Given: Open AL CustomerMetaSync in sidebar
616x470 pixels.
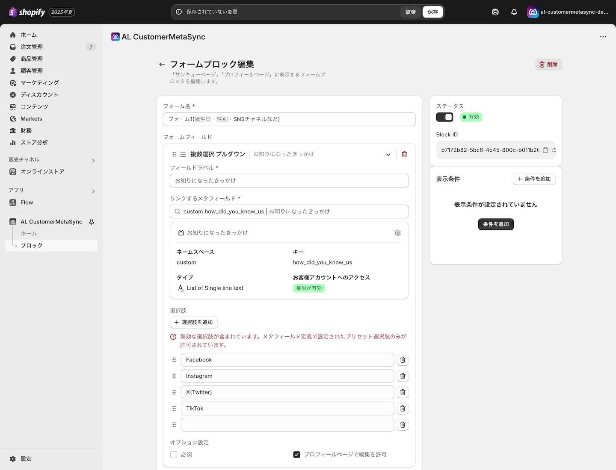Looking at the screenshot, I should coord(51,222).
